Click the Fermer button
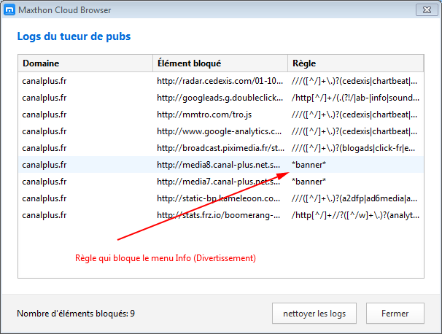The height and width of the screenshot is (334, 442). click(395, 314)
